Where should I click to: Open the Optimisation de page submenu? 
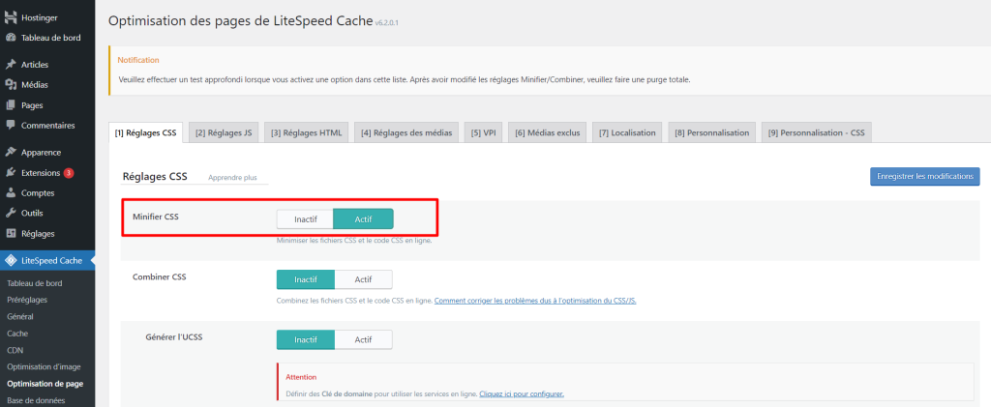click(x=45, y=384)
